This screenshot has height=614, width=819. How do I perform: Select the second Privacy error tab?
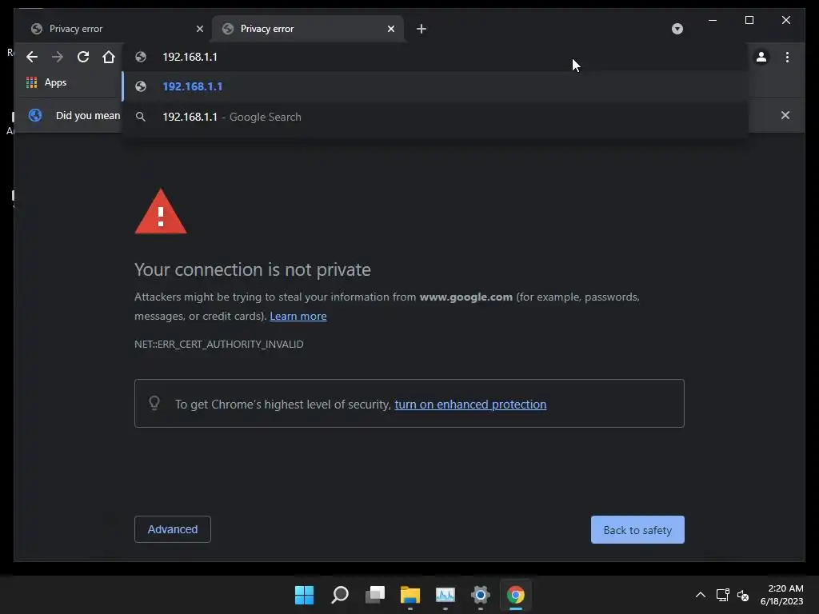[x=308, y=29]
